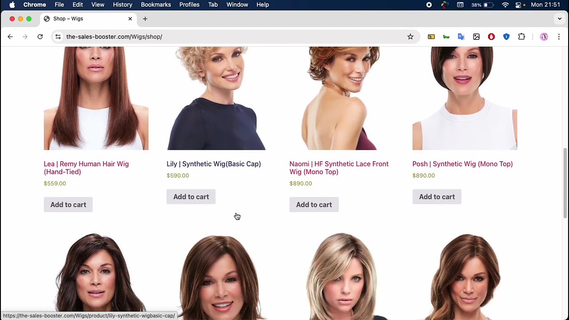Screen dimensions: 569x320
Task: Add Posh Synthetic Wig to cart
Action: [x=437, y=197]
